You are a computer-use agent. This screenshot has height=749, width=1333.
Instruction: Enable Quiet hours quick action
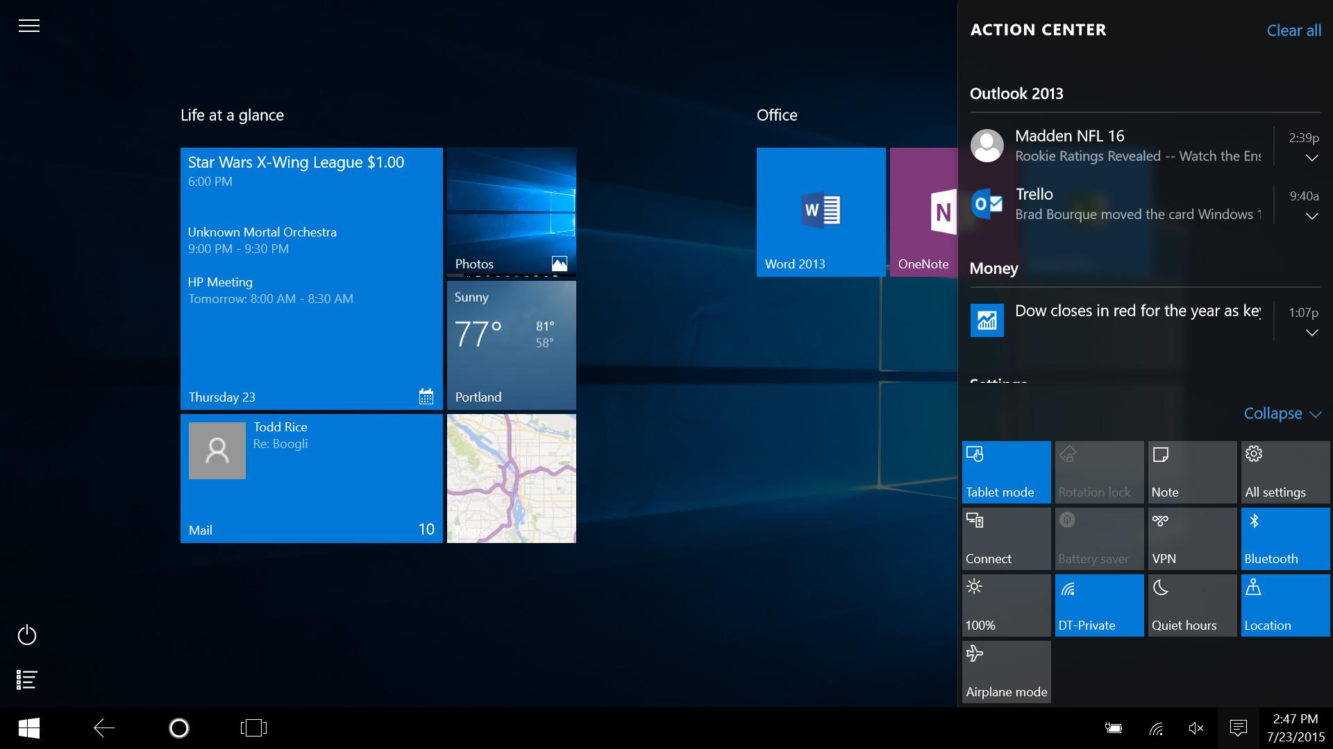[1193, 605]
